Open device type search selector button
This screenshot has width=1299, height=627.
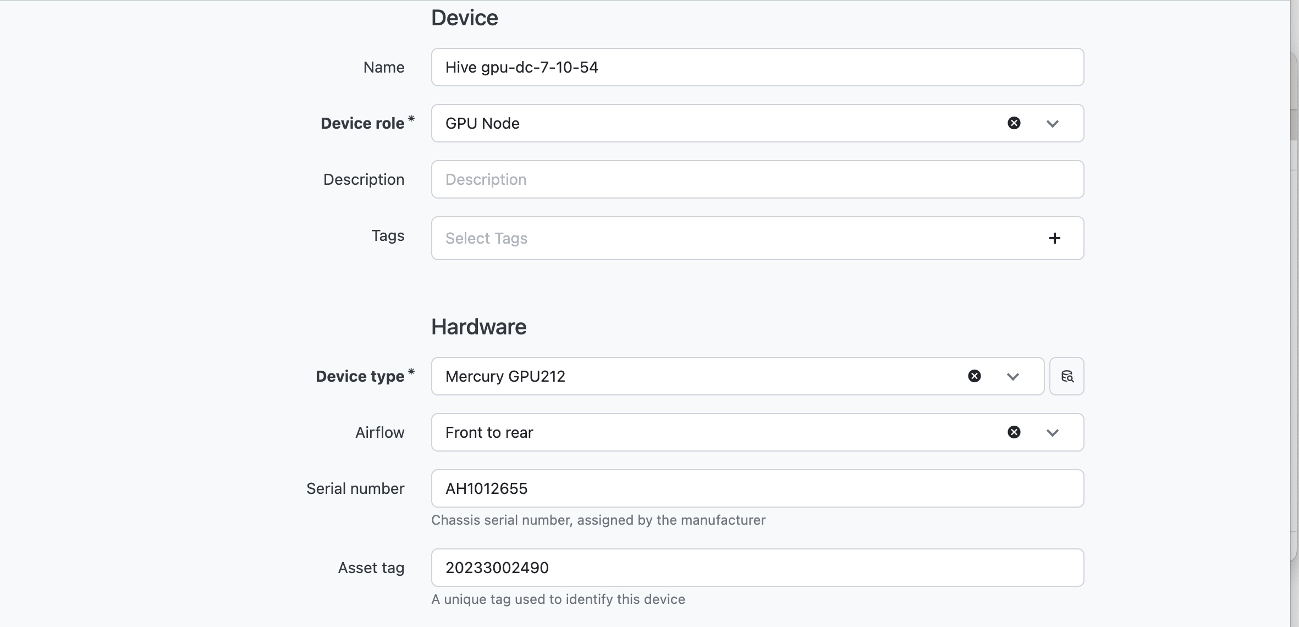pyautogui.click(x=1066, y=376)
